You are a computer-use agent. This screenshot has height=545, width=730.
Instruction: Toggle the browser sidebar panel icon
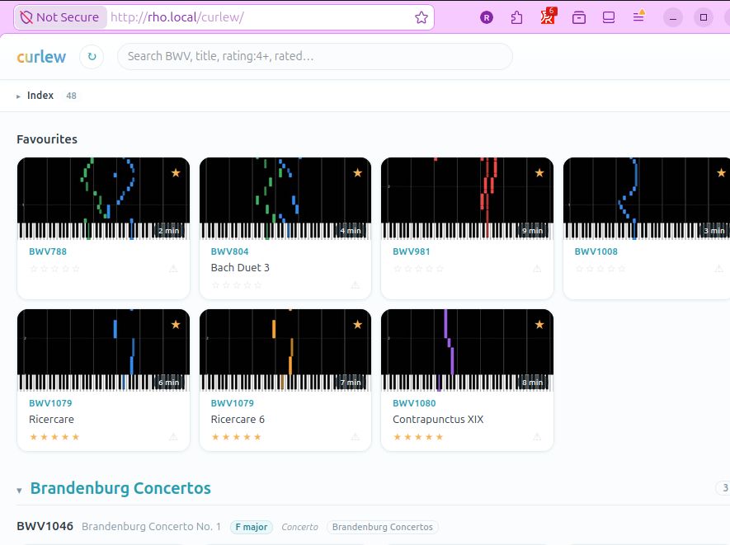[x=609, y=17]
